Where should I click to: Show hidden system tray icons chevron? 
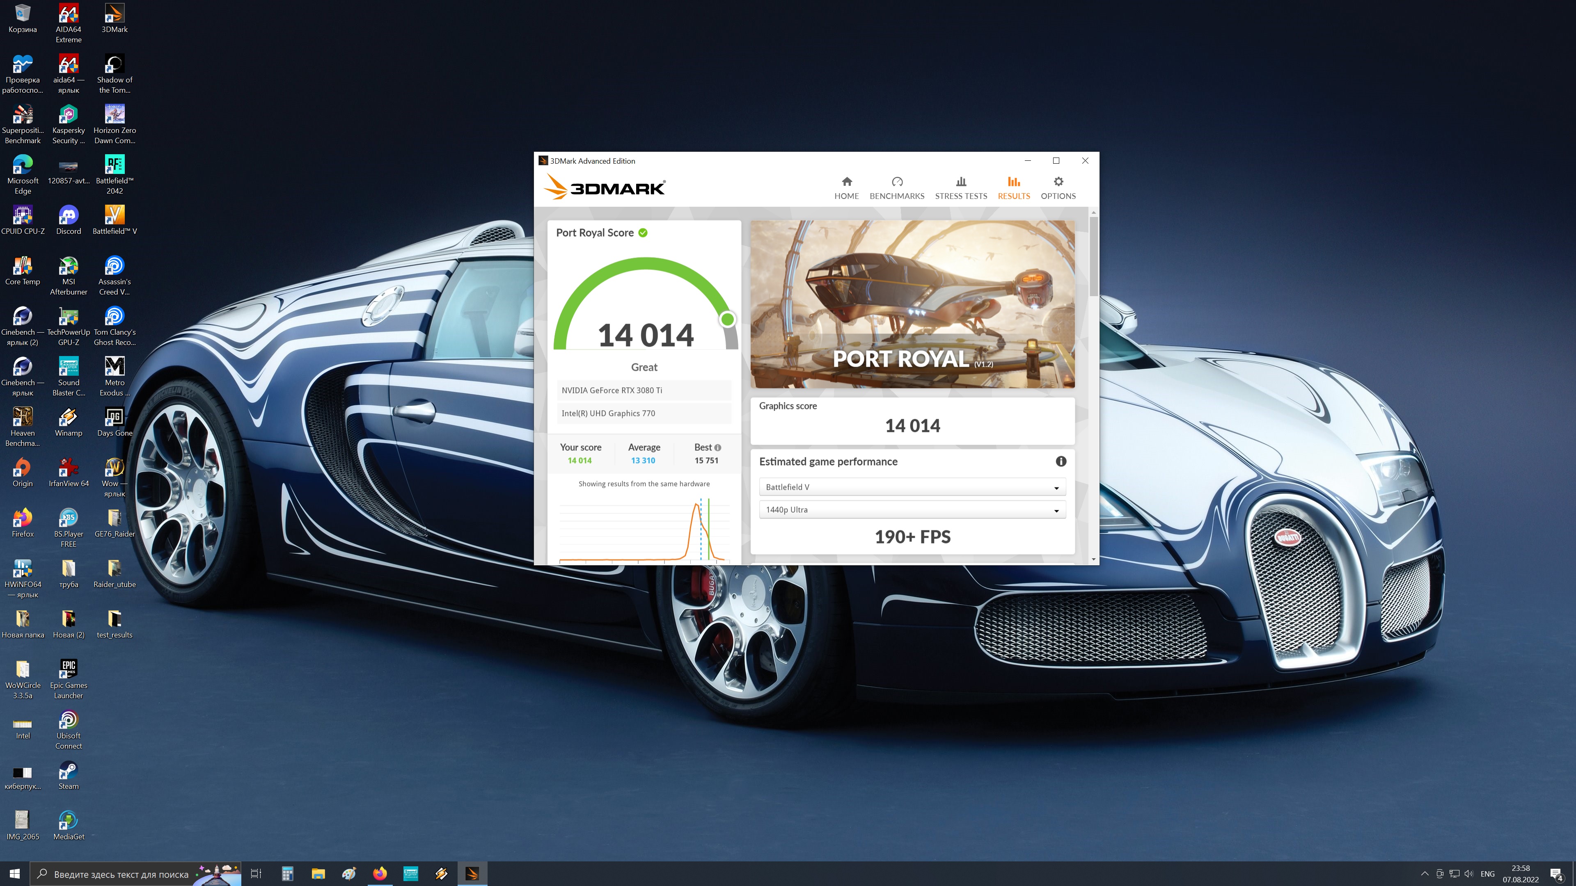point(1424,874)
